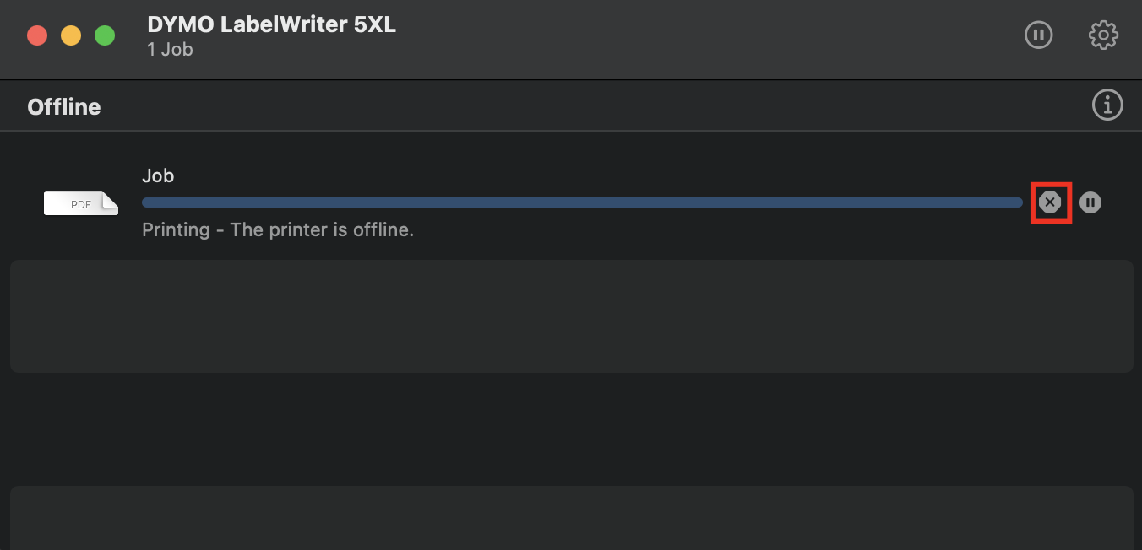Image resolution: width=1142 pixels, height=550 pixels.
Task: Click the job name "Job"
Action: pyautogui.click(x=158, y=175)
